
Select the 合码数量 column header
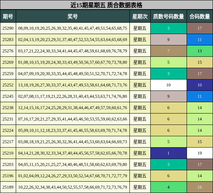pyautogui.click(x=200, y=16)
